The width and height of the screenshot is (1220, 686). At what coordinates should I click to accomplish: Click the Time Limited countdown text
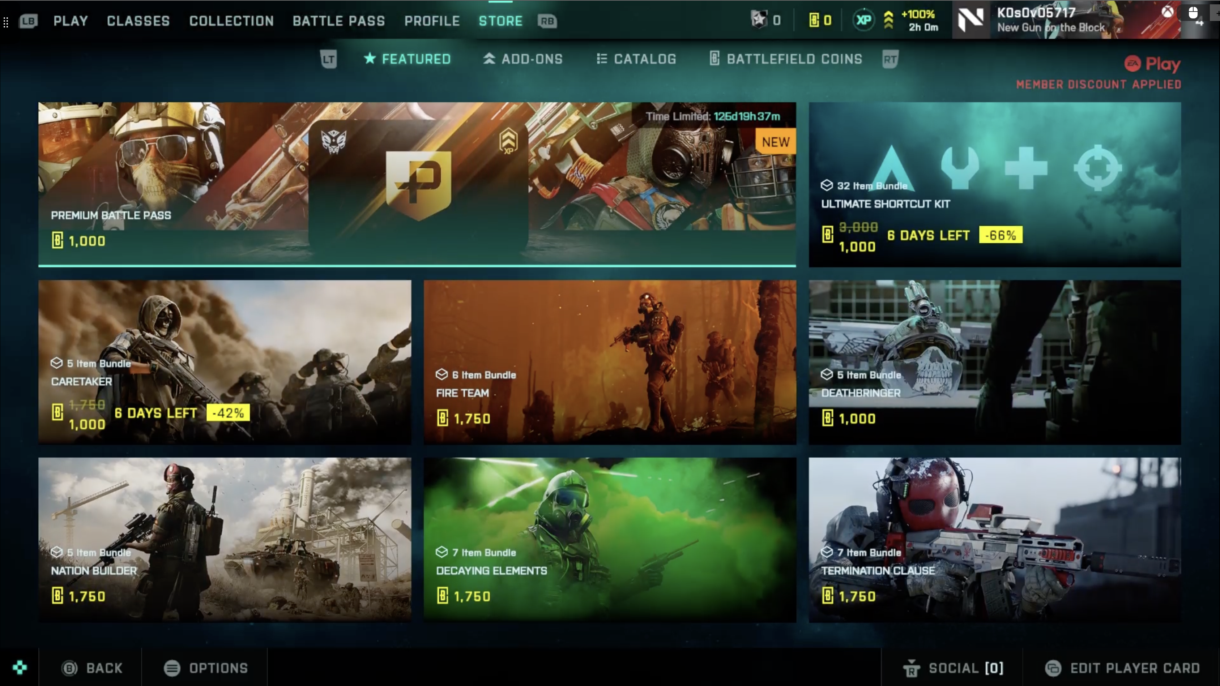(x=713, y=116)
